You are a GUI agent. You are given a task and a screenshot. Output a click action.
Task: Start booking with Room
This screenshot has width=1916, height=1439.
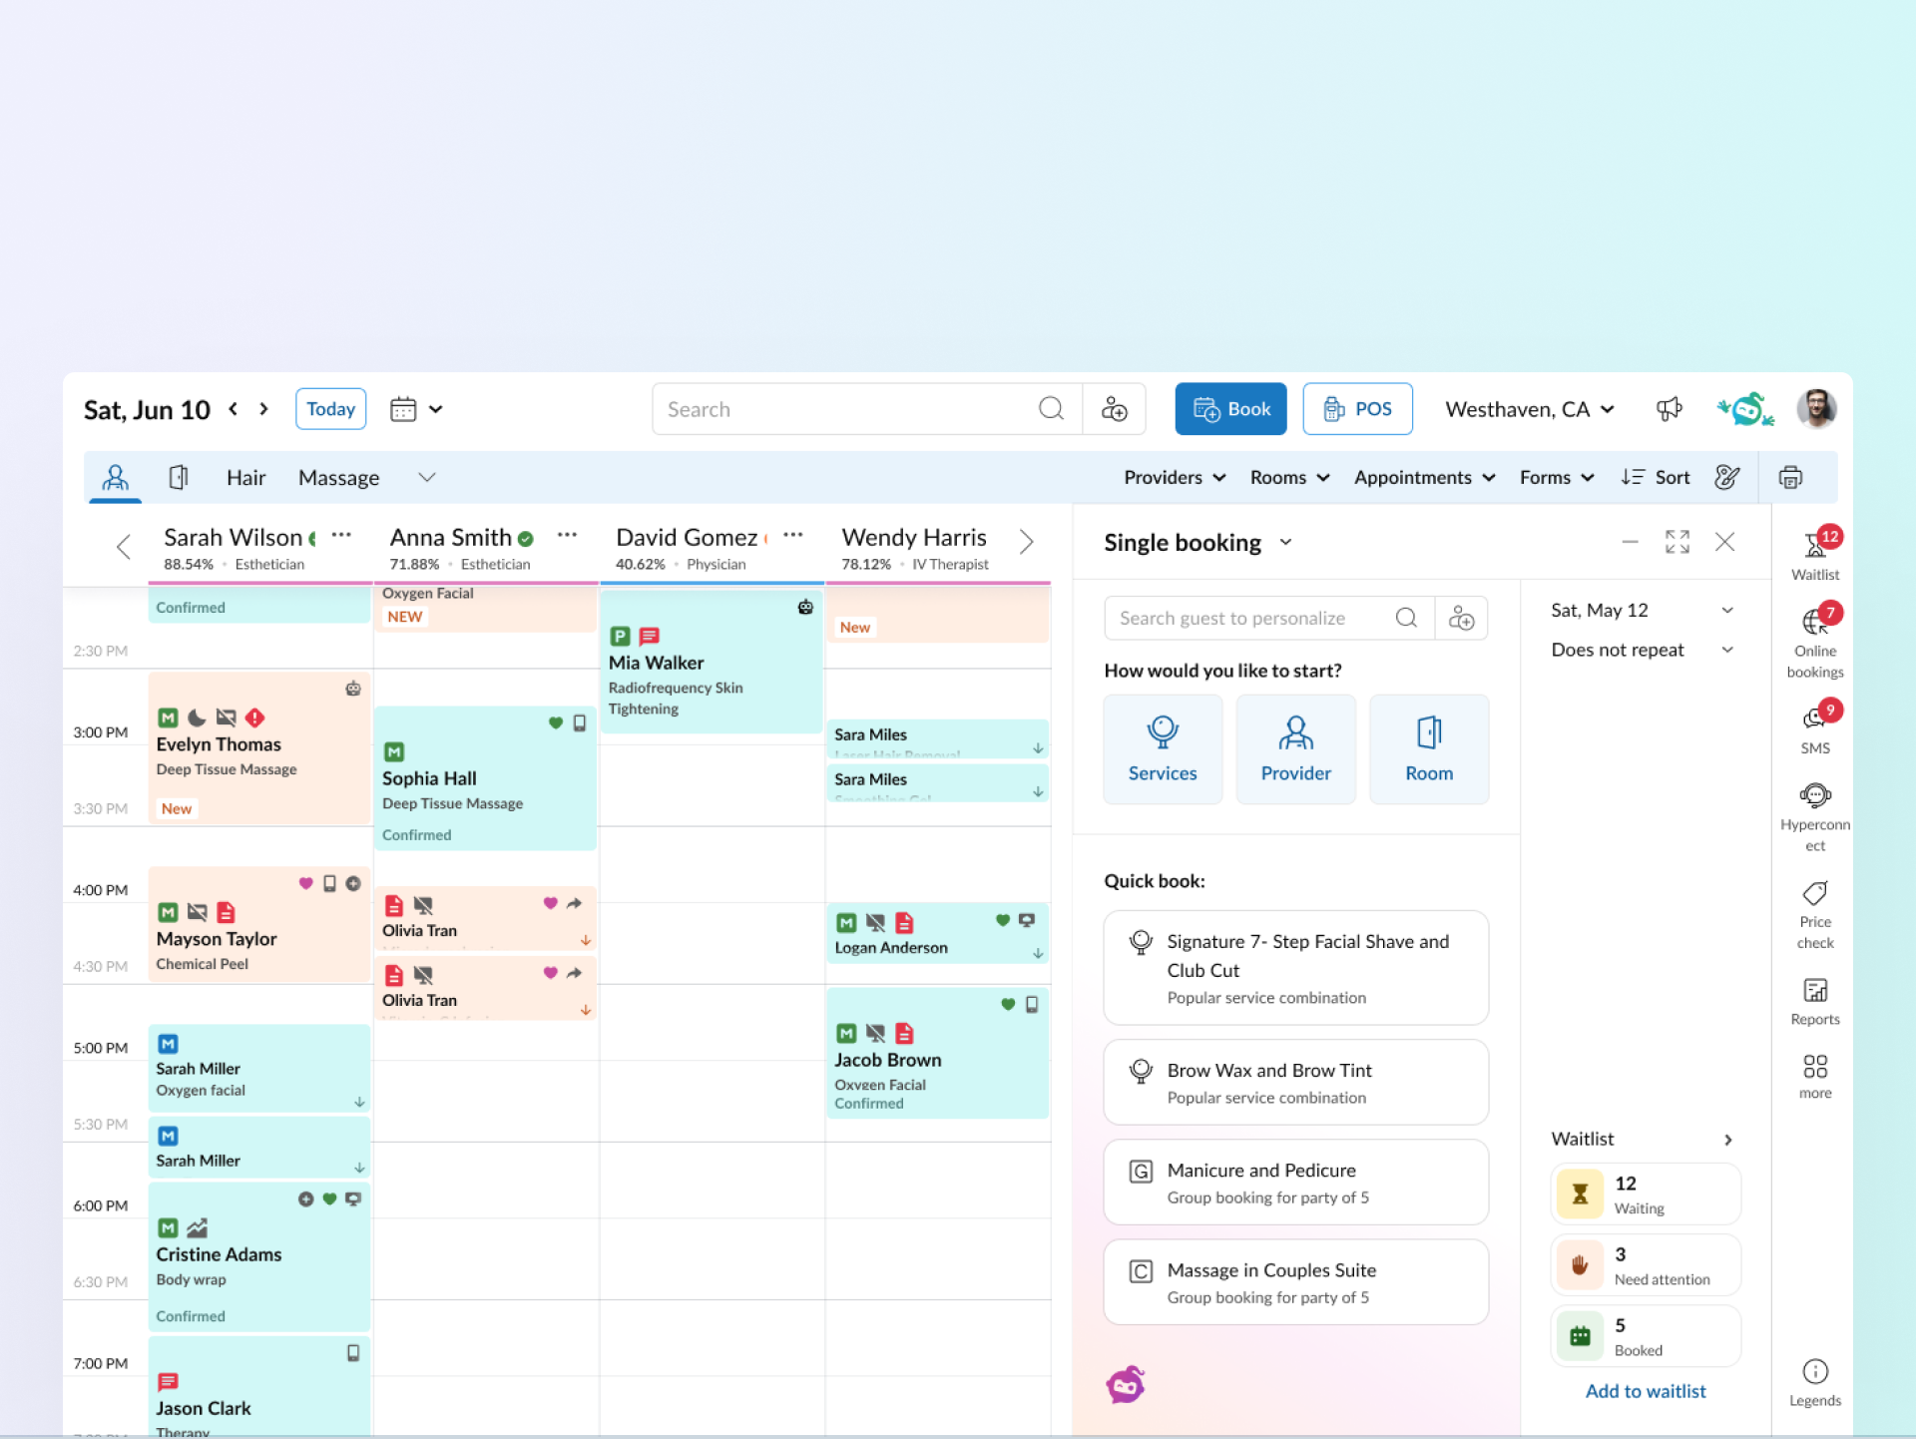coord(1429,749)
